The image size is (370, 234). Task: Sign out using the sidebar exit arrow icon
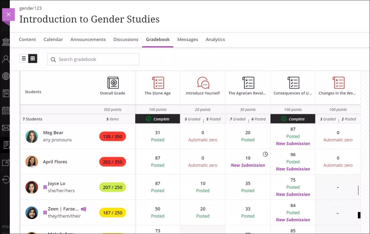tap(6, 180)
